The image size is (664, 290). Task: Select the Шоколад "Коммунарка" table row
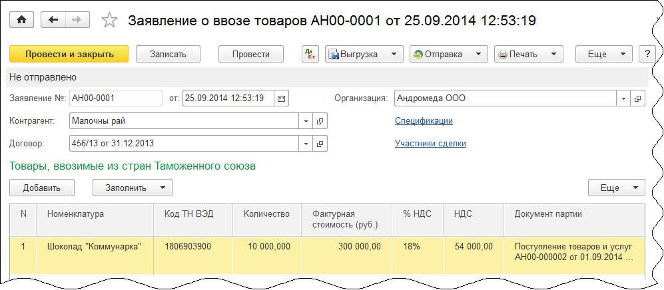(94, 247)
